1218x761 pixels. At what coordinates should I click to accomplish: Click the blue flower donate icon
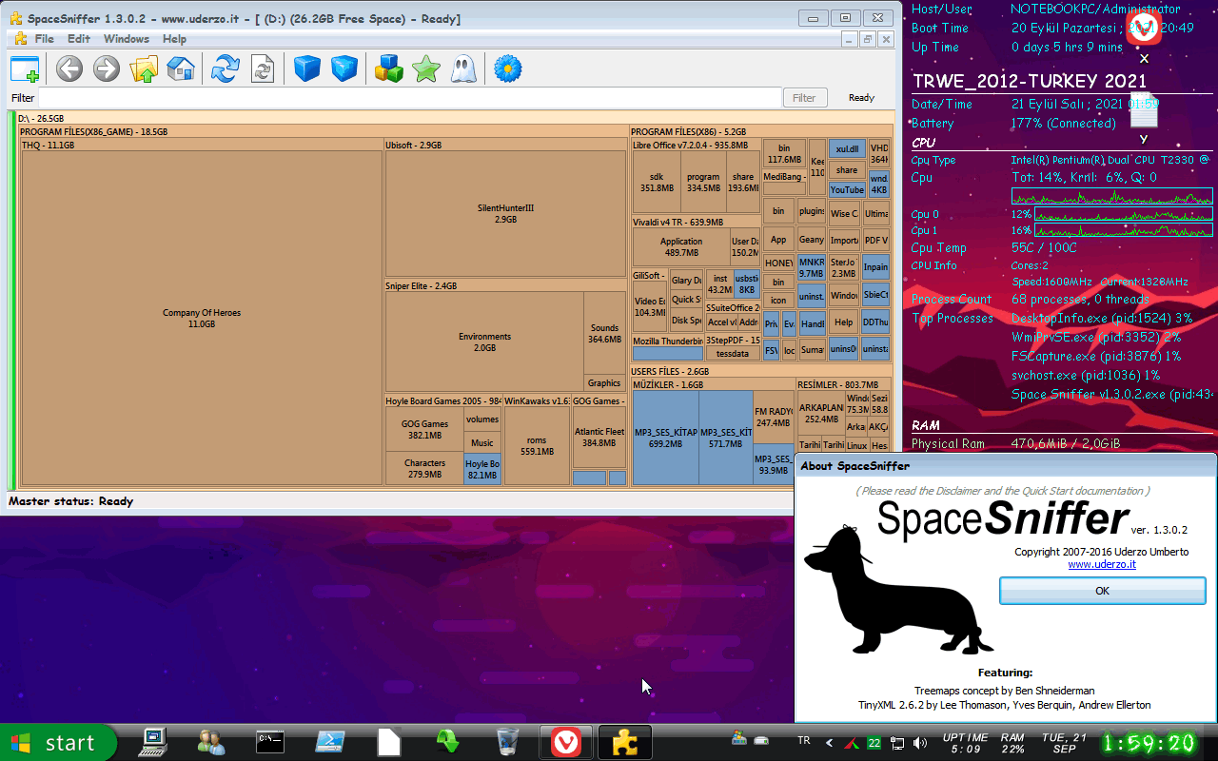coord(508,68)
